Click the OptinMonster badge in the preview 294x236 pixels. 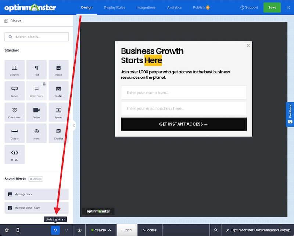[98, 211]
